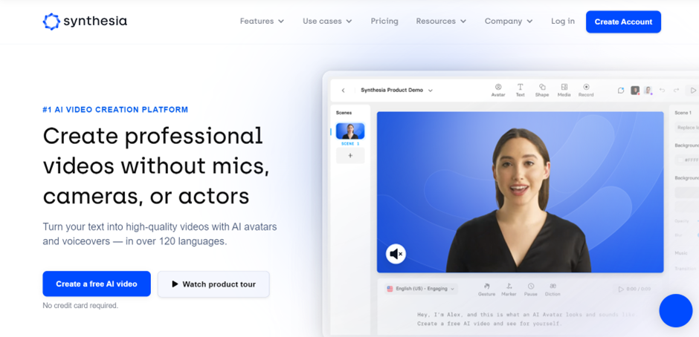
Task: Open the Company dropdown menu
Action: [509, 21]
